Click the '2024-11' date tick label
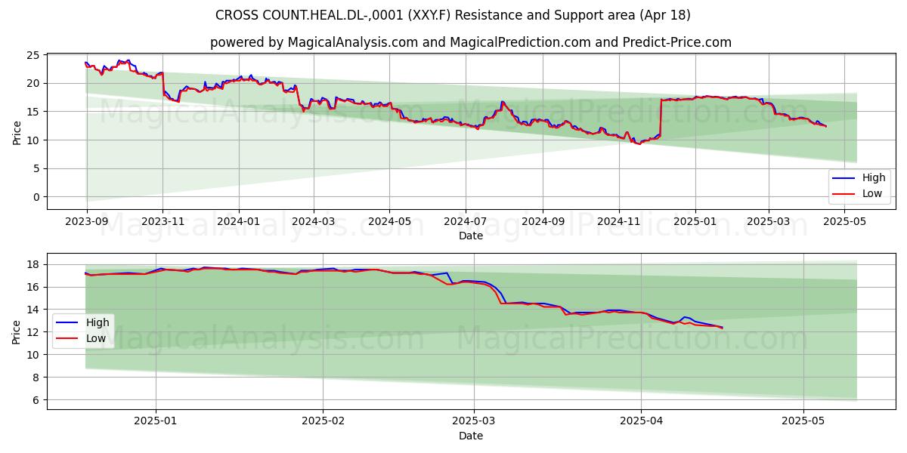The height and width of the screenshot is (453, 907). coord(618,221)
